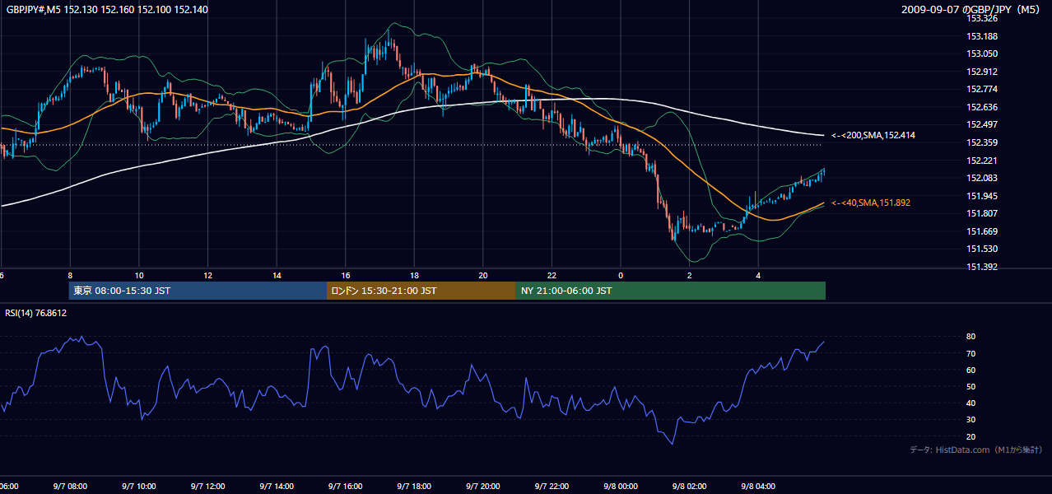Viewport: 1052px width, 494px height.
Task: Select the 東京 08:00-15:30 JST session bar
Action: click(x=198, y=291)
